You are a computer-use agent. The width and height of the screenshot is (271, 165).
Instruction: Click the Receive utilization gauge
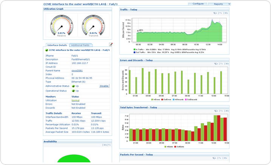click(61, 26)
